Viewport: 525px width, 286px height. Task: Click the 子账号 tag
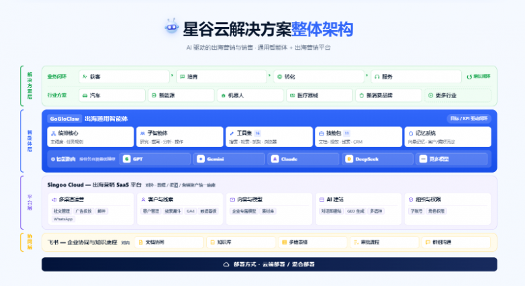[x=416, y=211]
